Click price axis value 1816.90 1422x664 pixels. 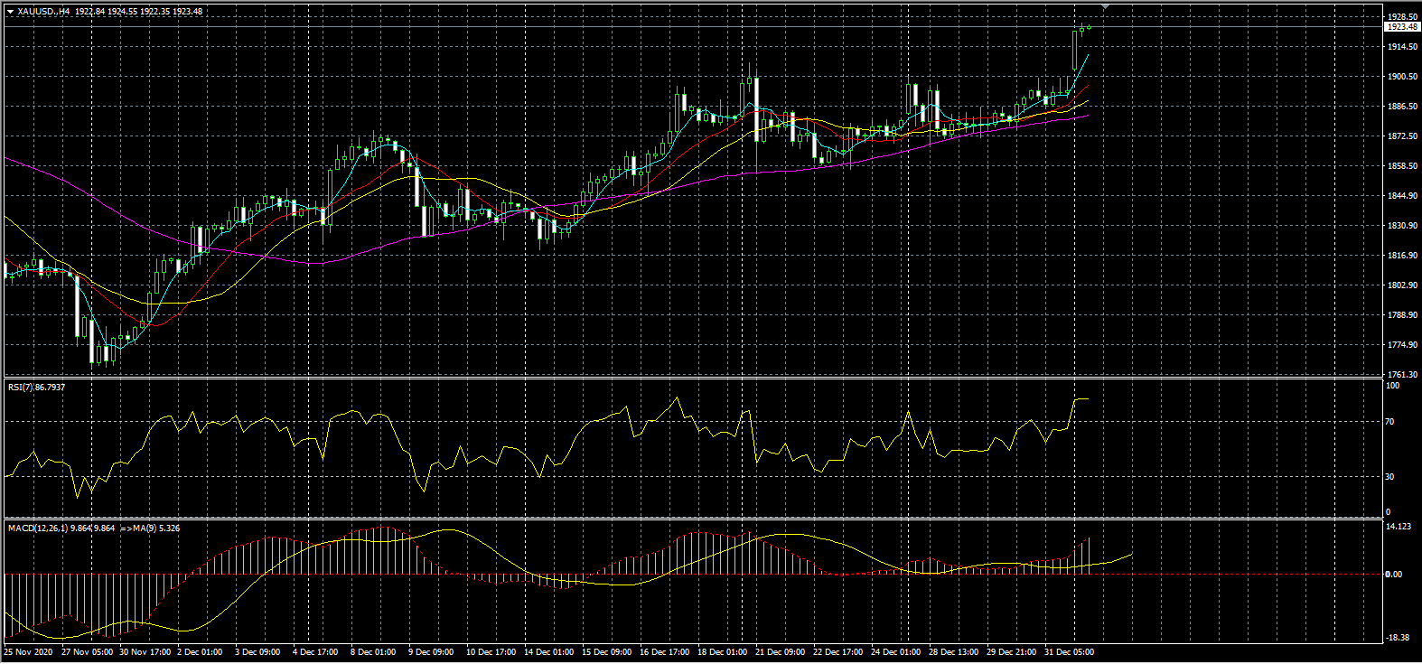click(1402, 256)
